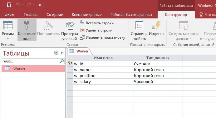Image resolution: width=216 pixels, height=118 pixels.
Task: Click Короткий текст type for w_name
Action: coord(158,70)
